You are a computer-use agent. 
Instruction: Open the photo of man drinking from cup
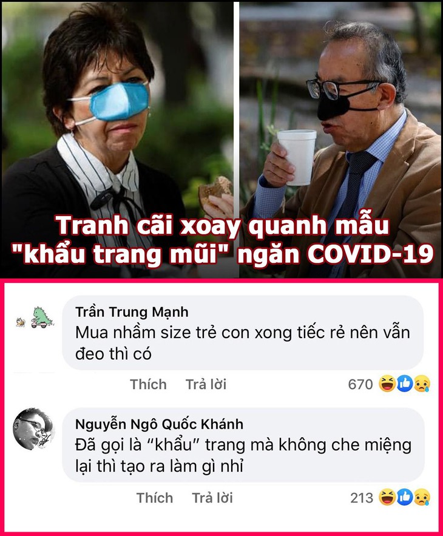tap(340, 140)
